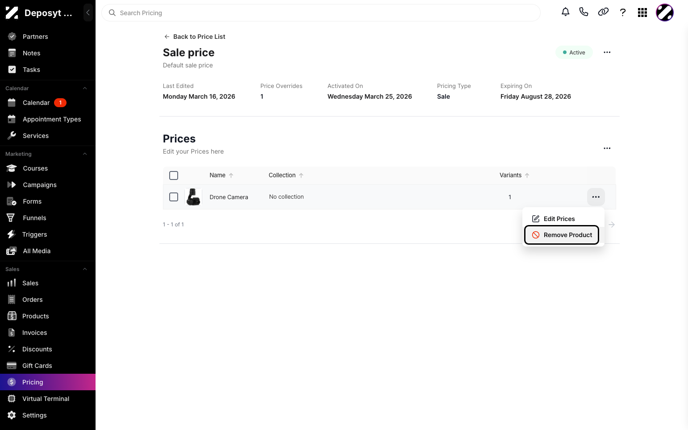Open the apps grid icon
The width and height of the screenshot is (688, 430).
[x=642, y=13]
